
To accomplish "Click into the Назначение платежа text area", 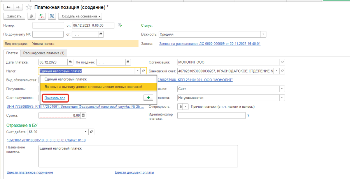I will (x=138, y=155).
